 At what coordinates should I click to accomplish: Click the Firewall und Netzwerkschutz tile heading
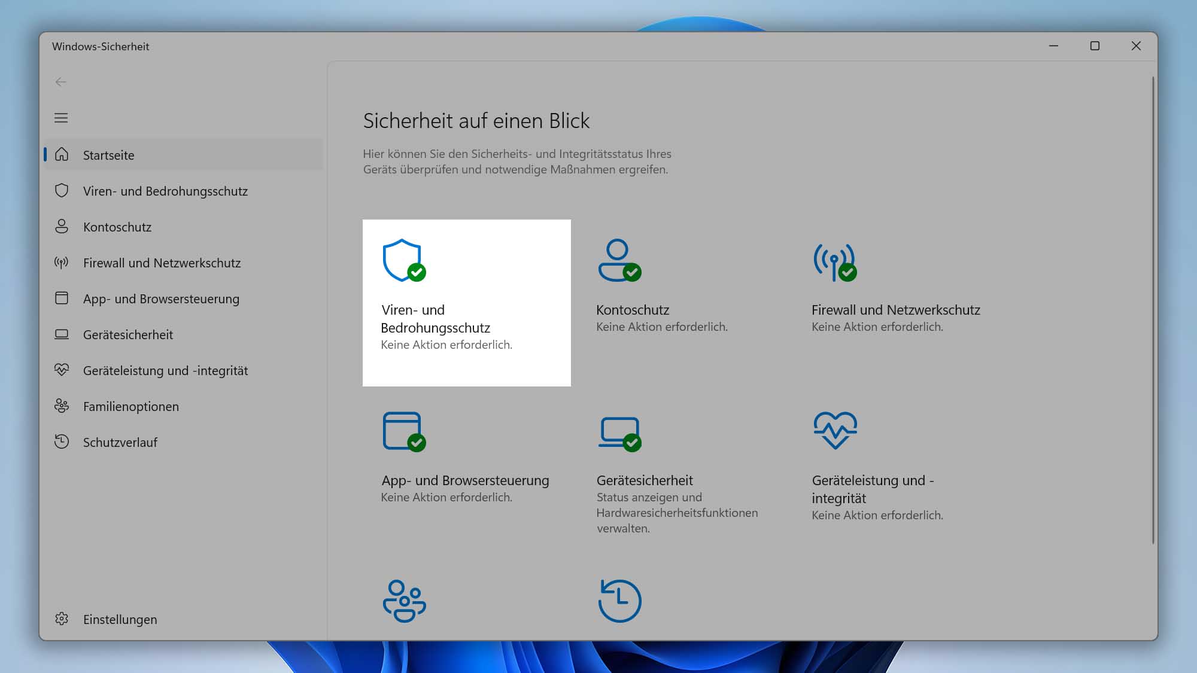coord(896,310)
